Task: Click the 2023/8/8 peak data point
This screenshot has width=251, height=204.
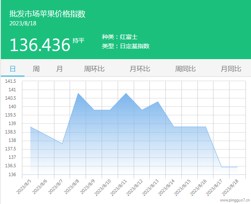Action: click(x=78, y=93)
